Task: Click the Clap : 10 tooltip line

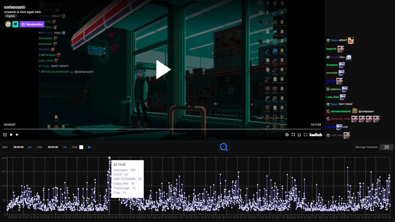Action: (x=120, y=193)
